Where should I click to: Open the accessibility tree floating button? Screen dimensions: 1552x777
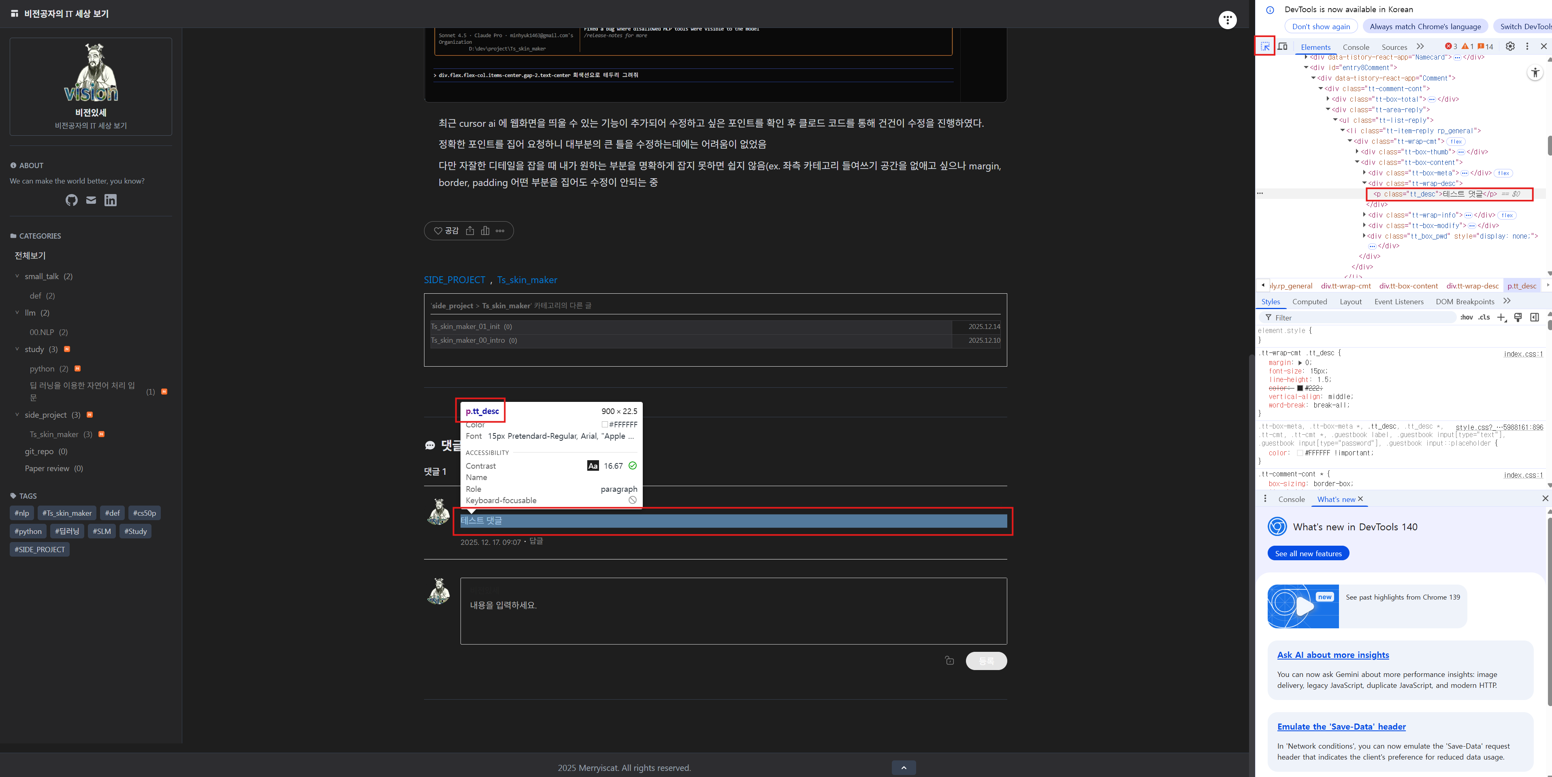pos(1535,73)
